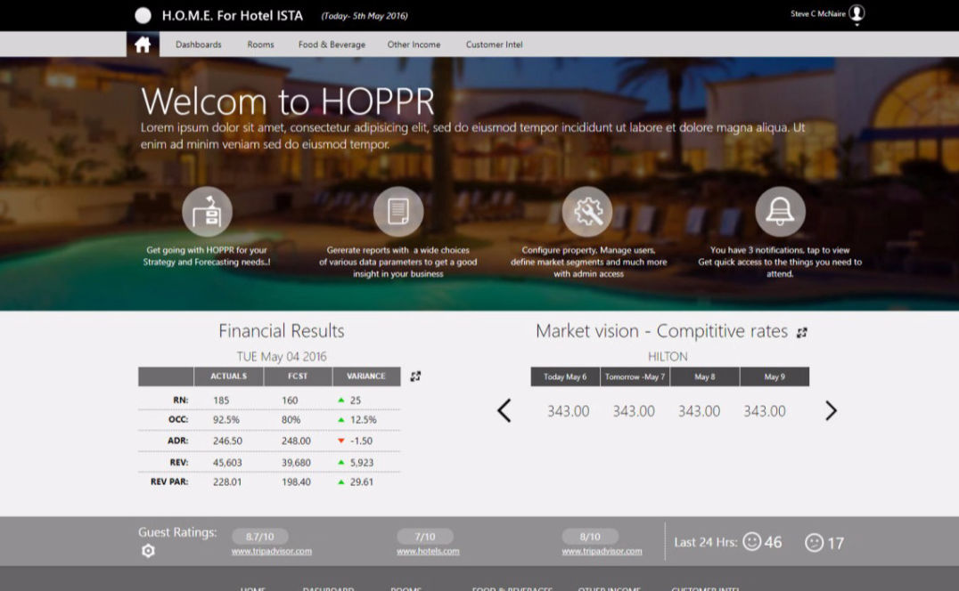959x591 pixels.
Task: Click the ACTUALS column header
Action: [229, 376]
